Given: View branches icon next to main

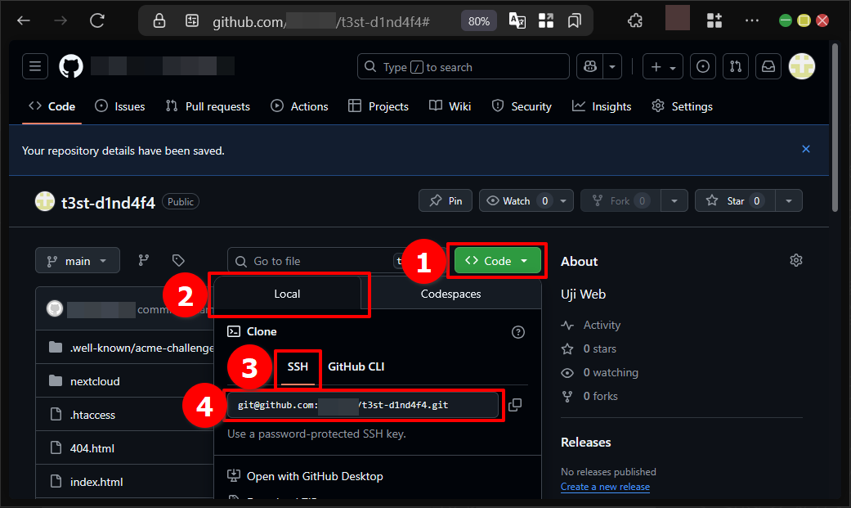Looking at the screenshot, I should tap(144, 260).
